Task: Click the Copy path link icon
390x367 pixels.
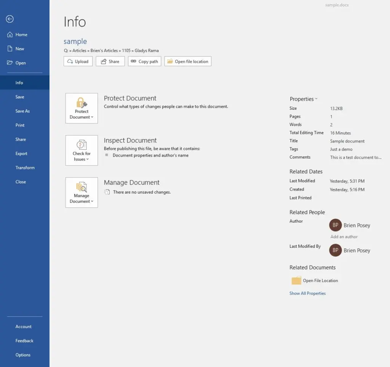Action: click(134, 61)
